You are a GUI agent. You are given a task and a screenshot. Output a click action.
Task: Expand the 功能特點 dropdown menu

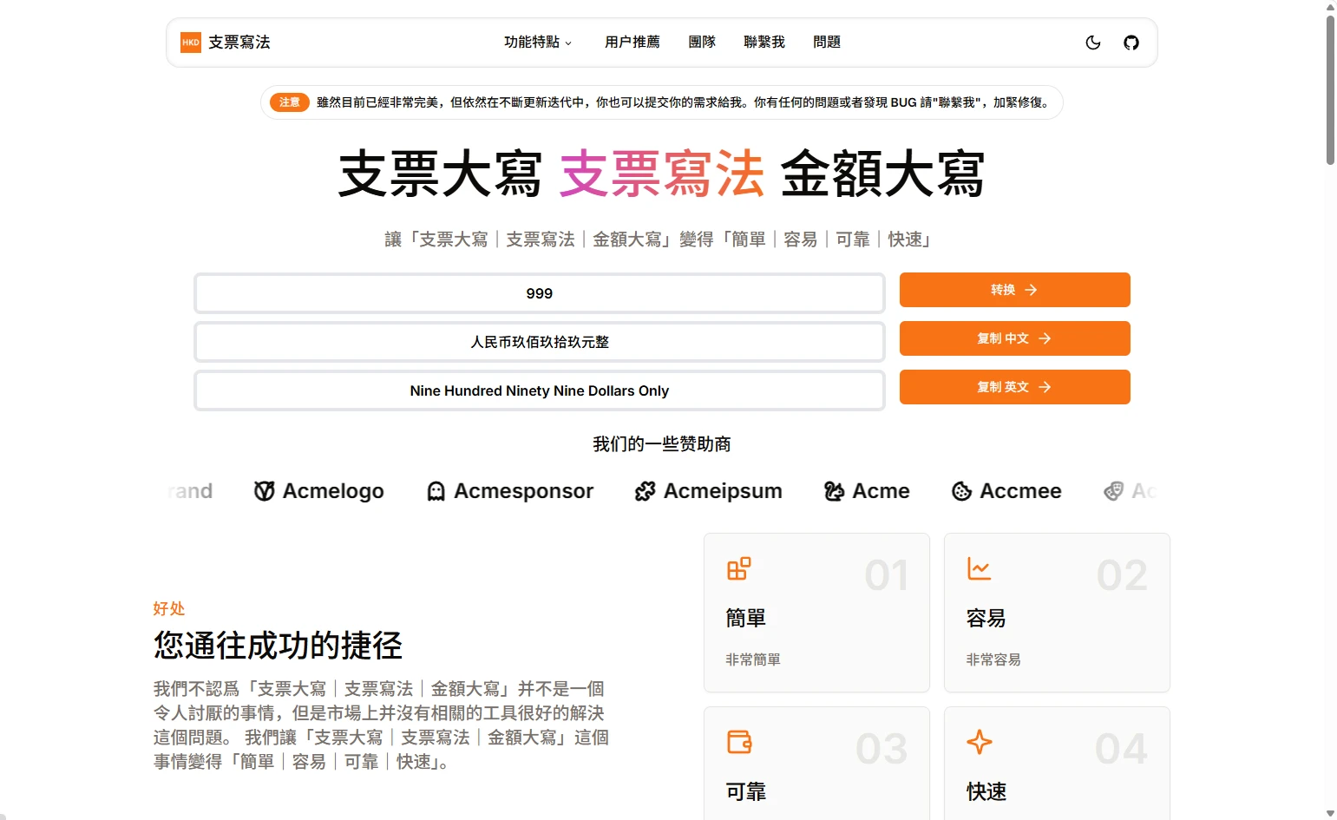(x=538, y=43)
